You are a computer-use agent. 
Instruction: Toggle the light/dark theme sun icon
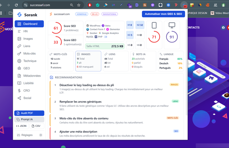[x=41, y=135]
